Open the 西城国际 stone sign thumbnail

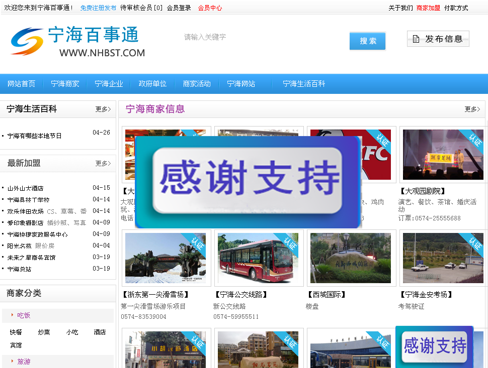pos(351,258)
